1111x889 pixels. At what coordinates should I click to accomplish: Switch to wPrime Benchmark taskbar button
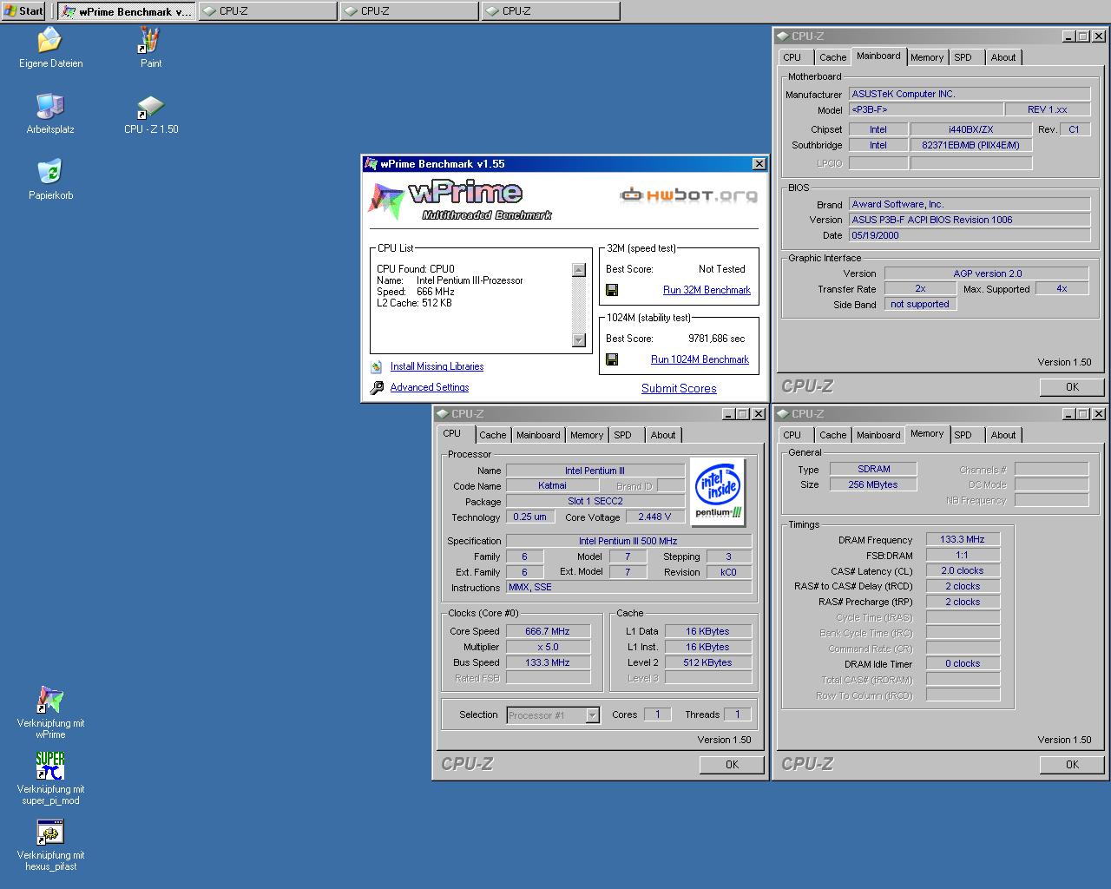[x=126, y=11]
